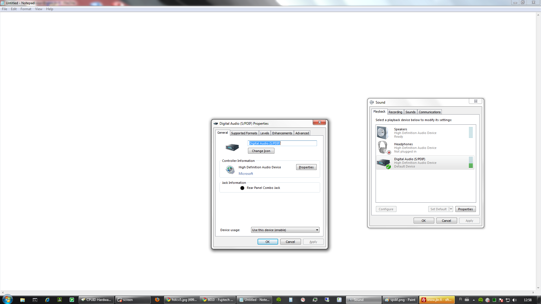Open the Levels tab

(265, 133)
